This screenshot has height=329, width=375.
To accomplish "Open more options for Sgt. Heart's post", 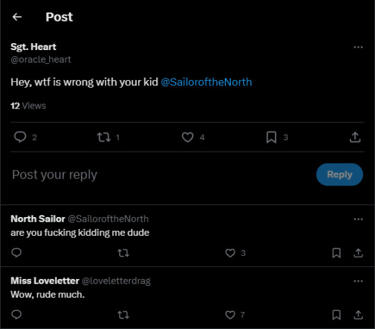I will pos(358,47).
